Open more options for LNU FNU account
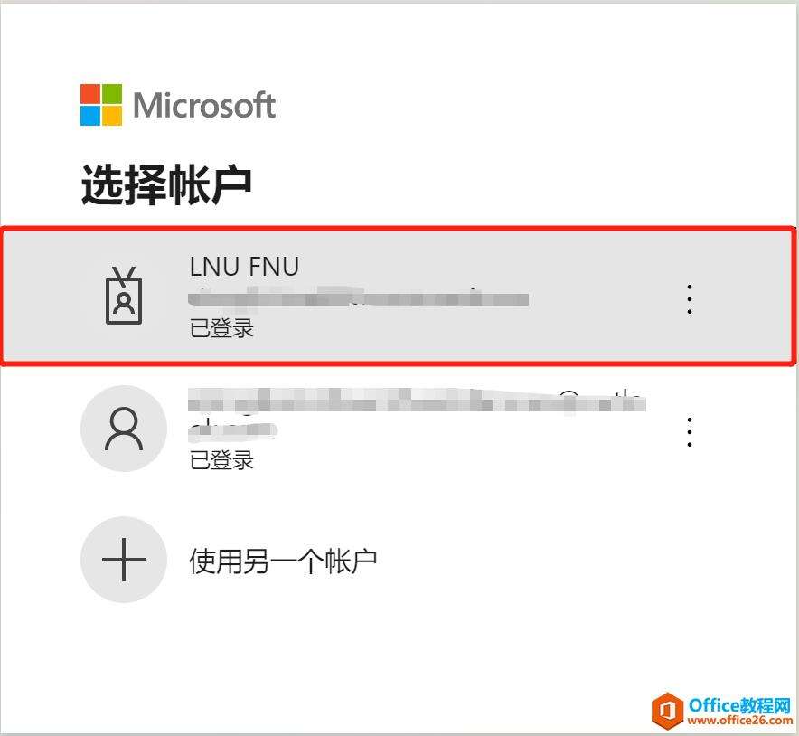The height and width of the screenshot is (736, 799). pyautogui.click(x=690, y=298)
